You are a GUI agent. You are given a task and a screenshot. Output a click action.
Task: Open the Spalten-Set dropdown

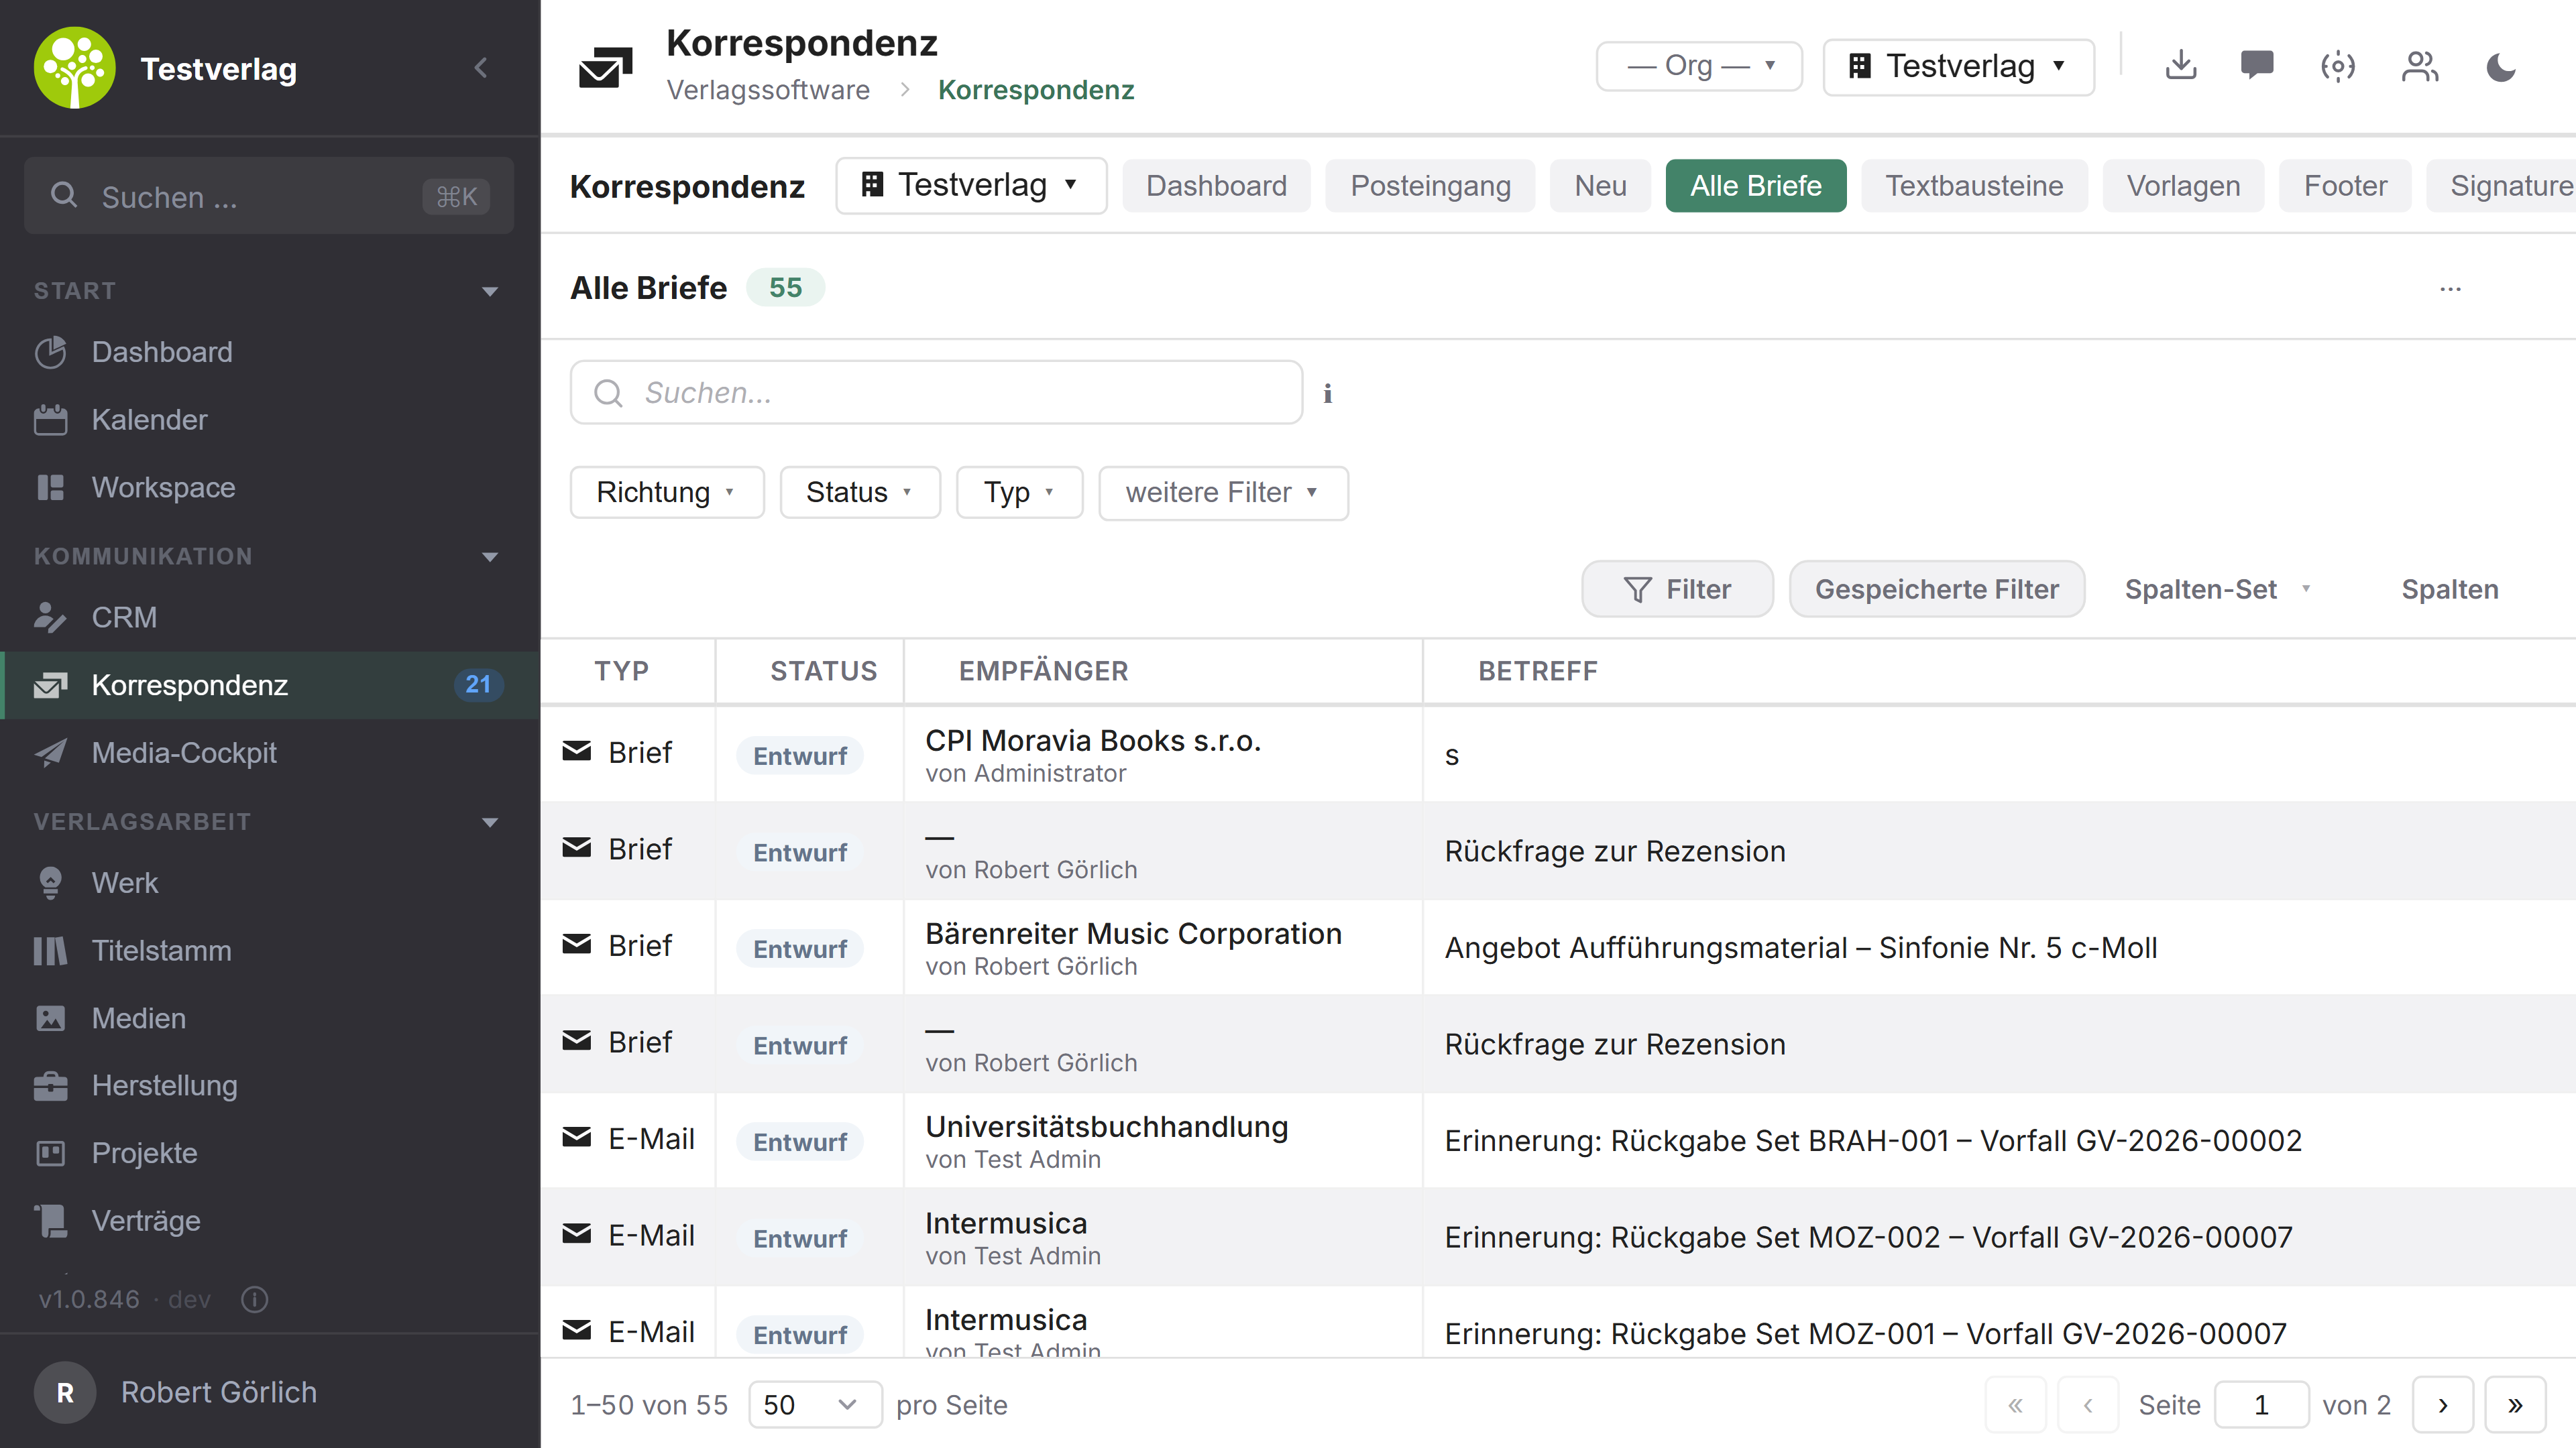[2218, 590]
